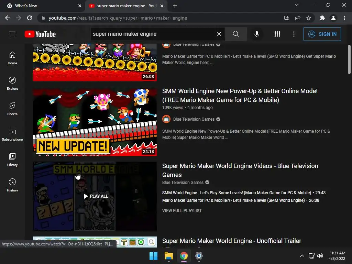The image size is (352, 264).
Task: Open Explore in the sidebar
Action: (12, 83)
